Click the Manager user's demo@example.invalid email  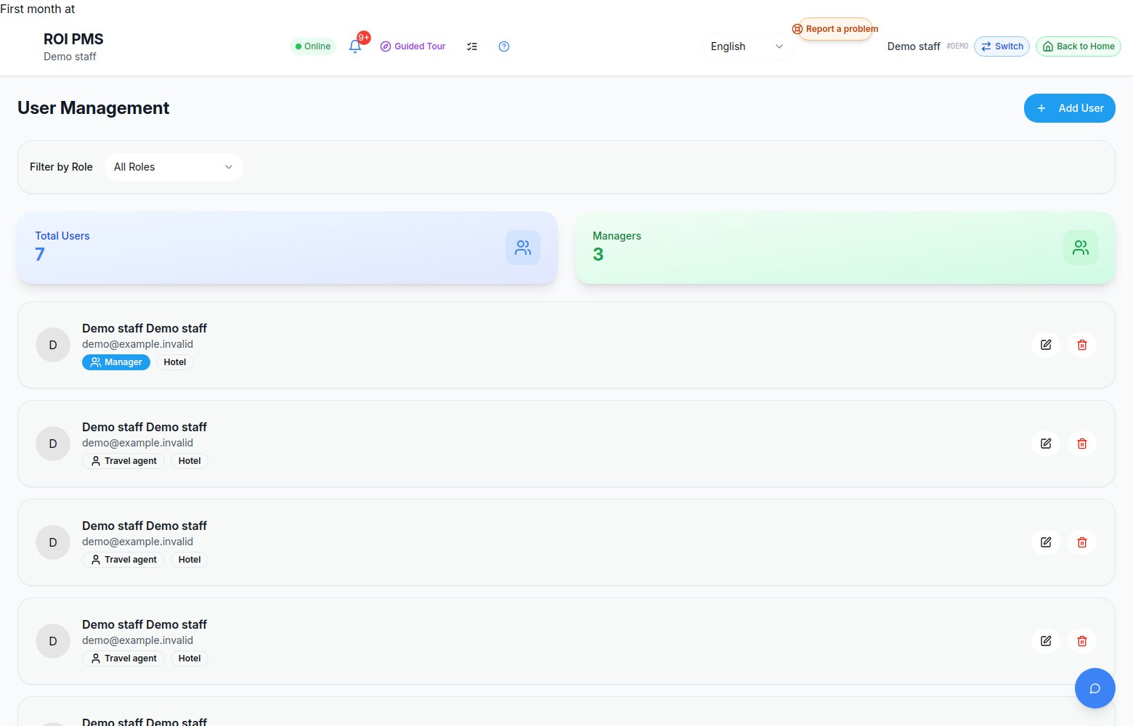tap(137, 344)
